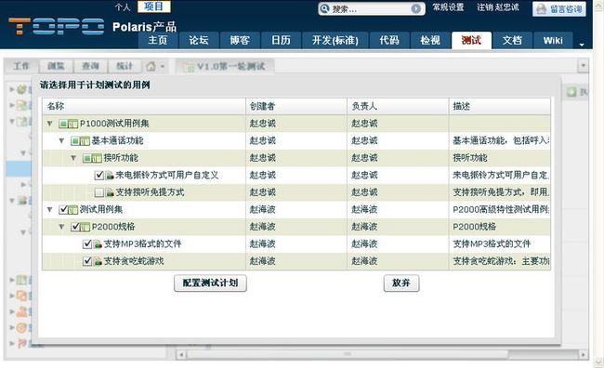Switch to the 项目 tab
This screenshot has width=604, height=368.
153,7
